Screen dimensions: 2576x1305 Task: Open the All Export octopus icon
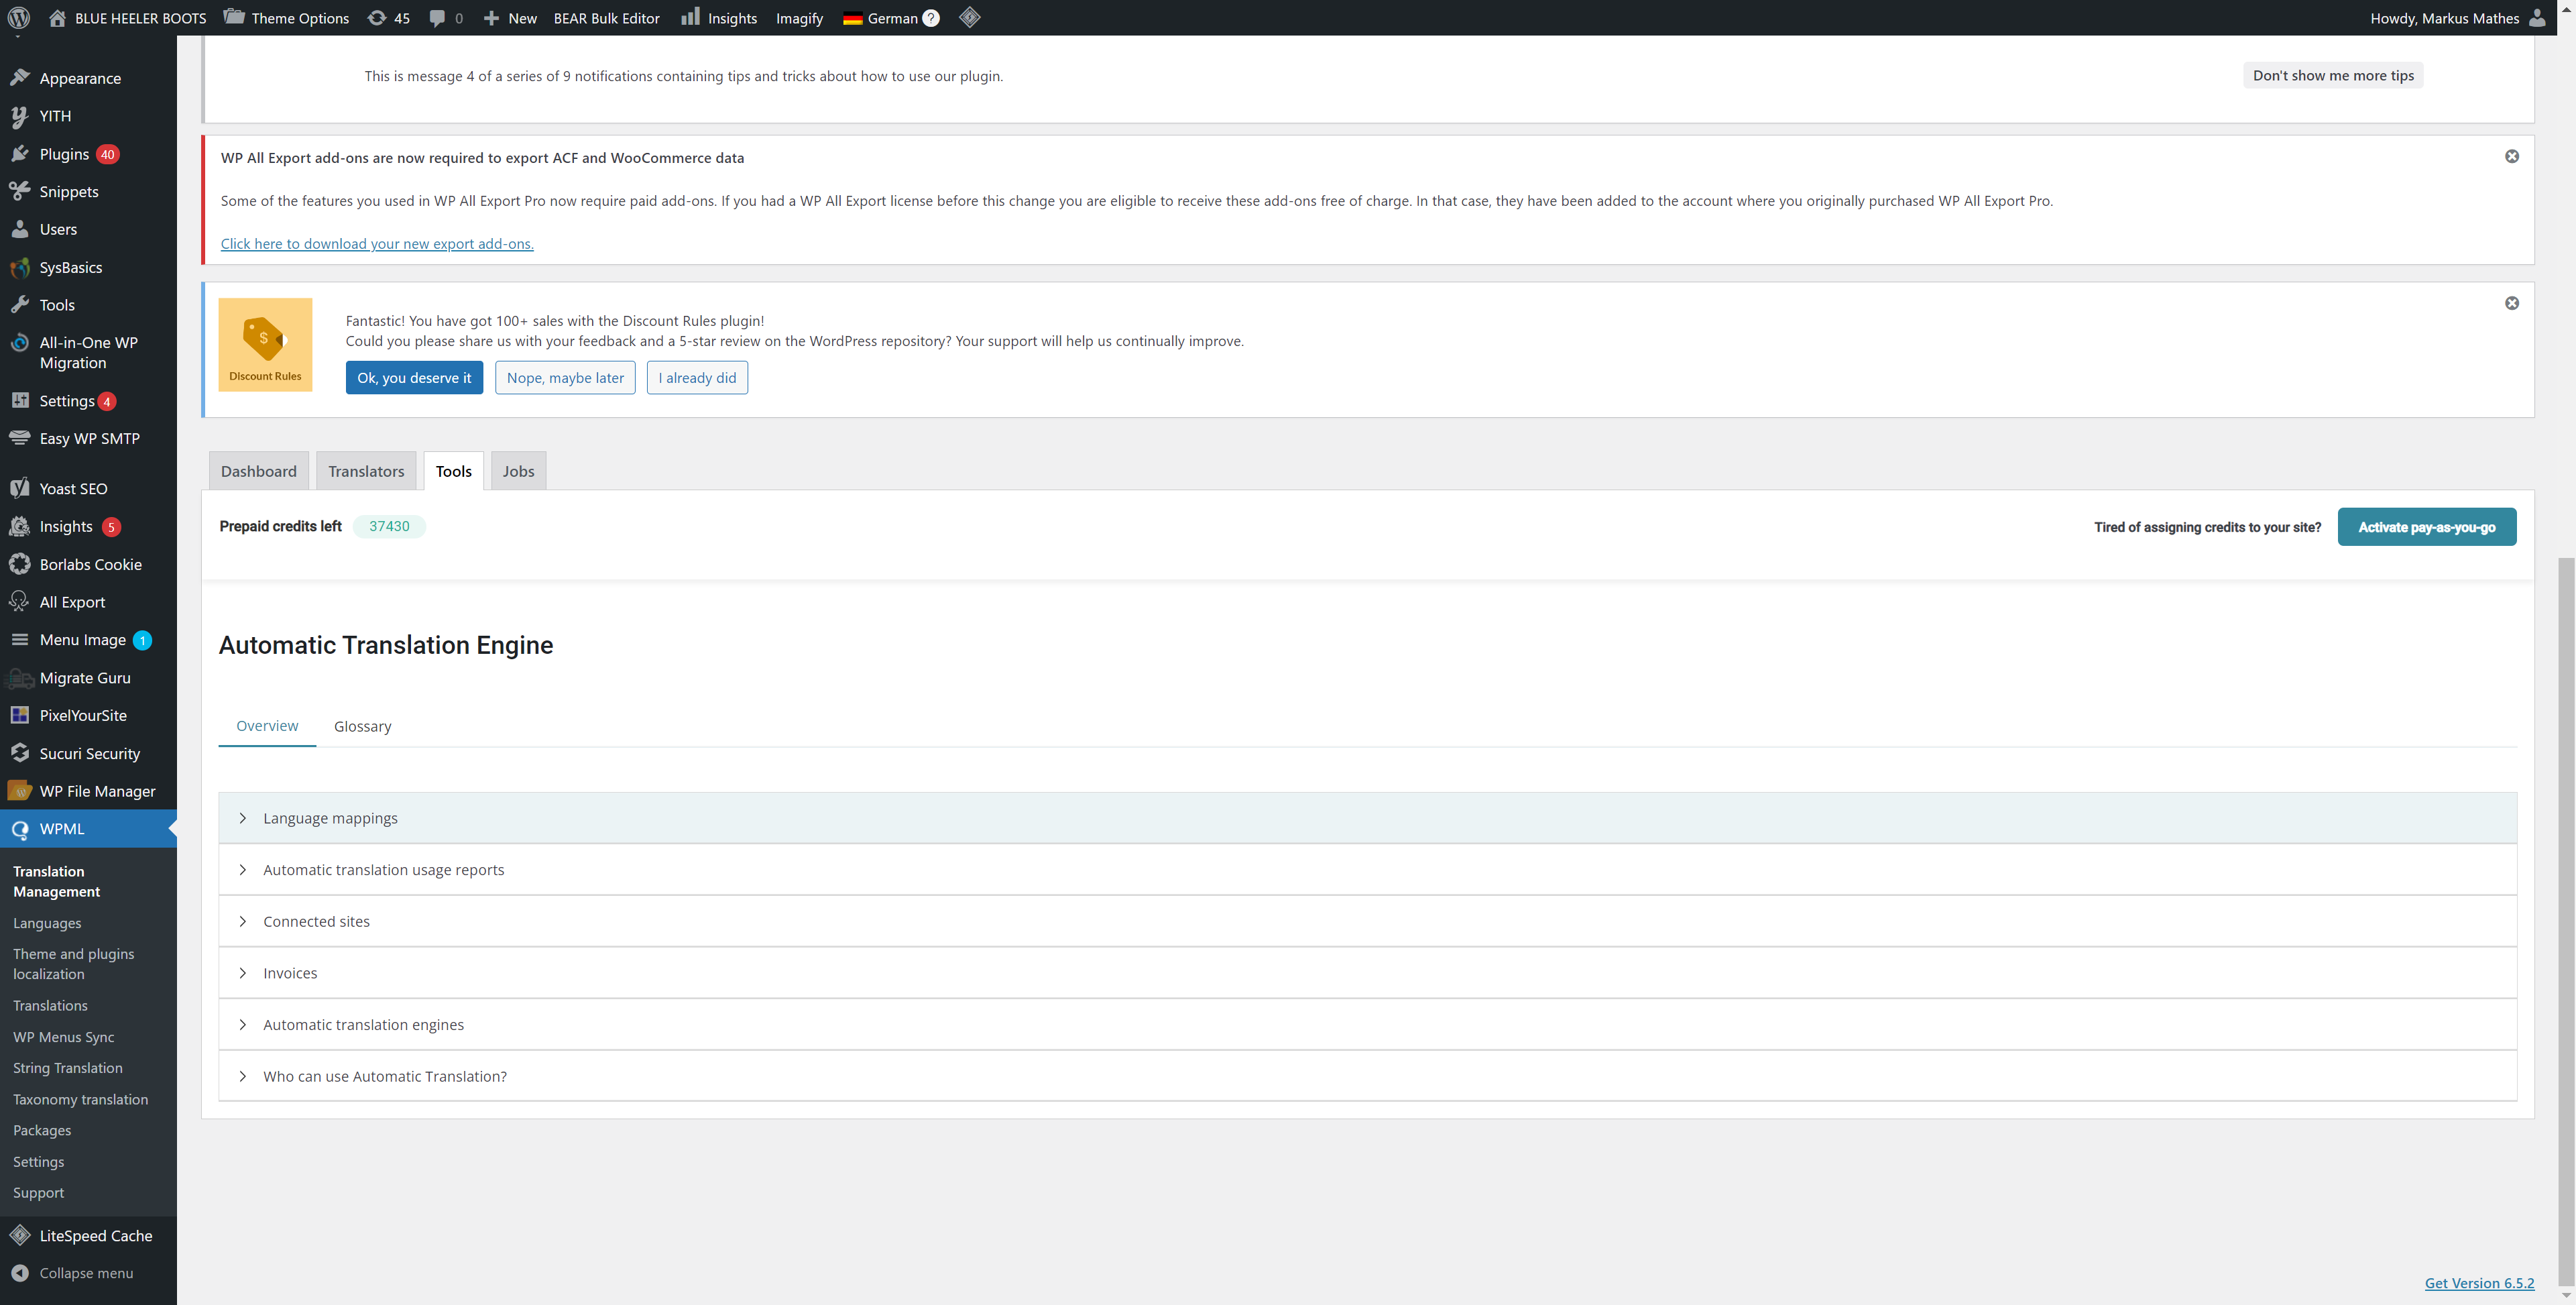tap(20, 602)
